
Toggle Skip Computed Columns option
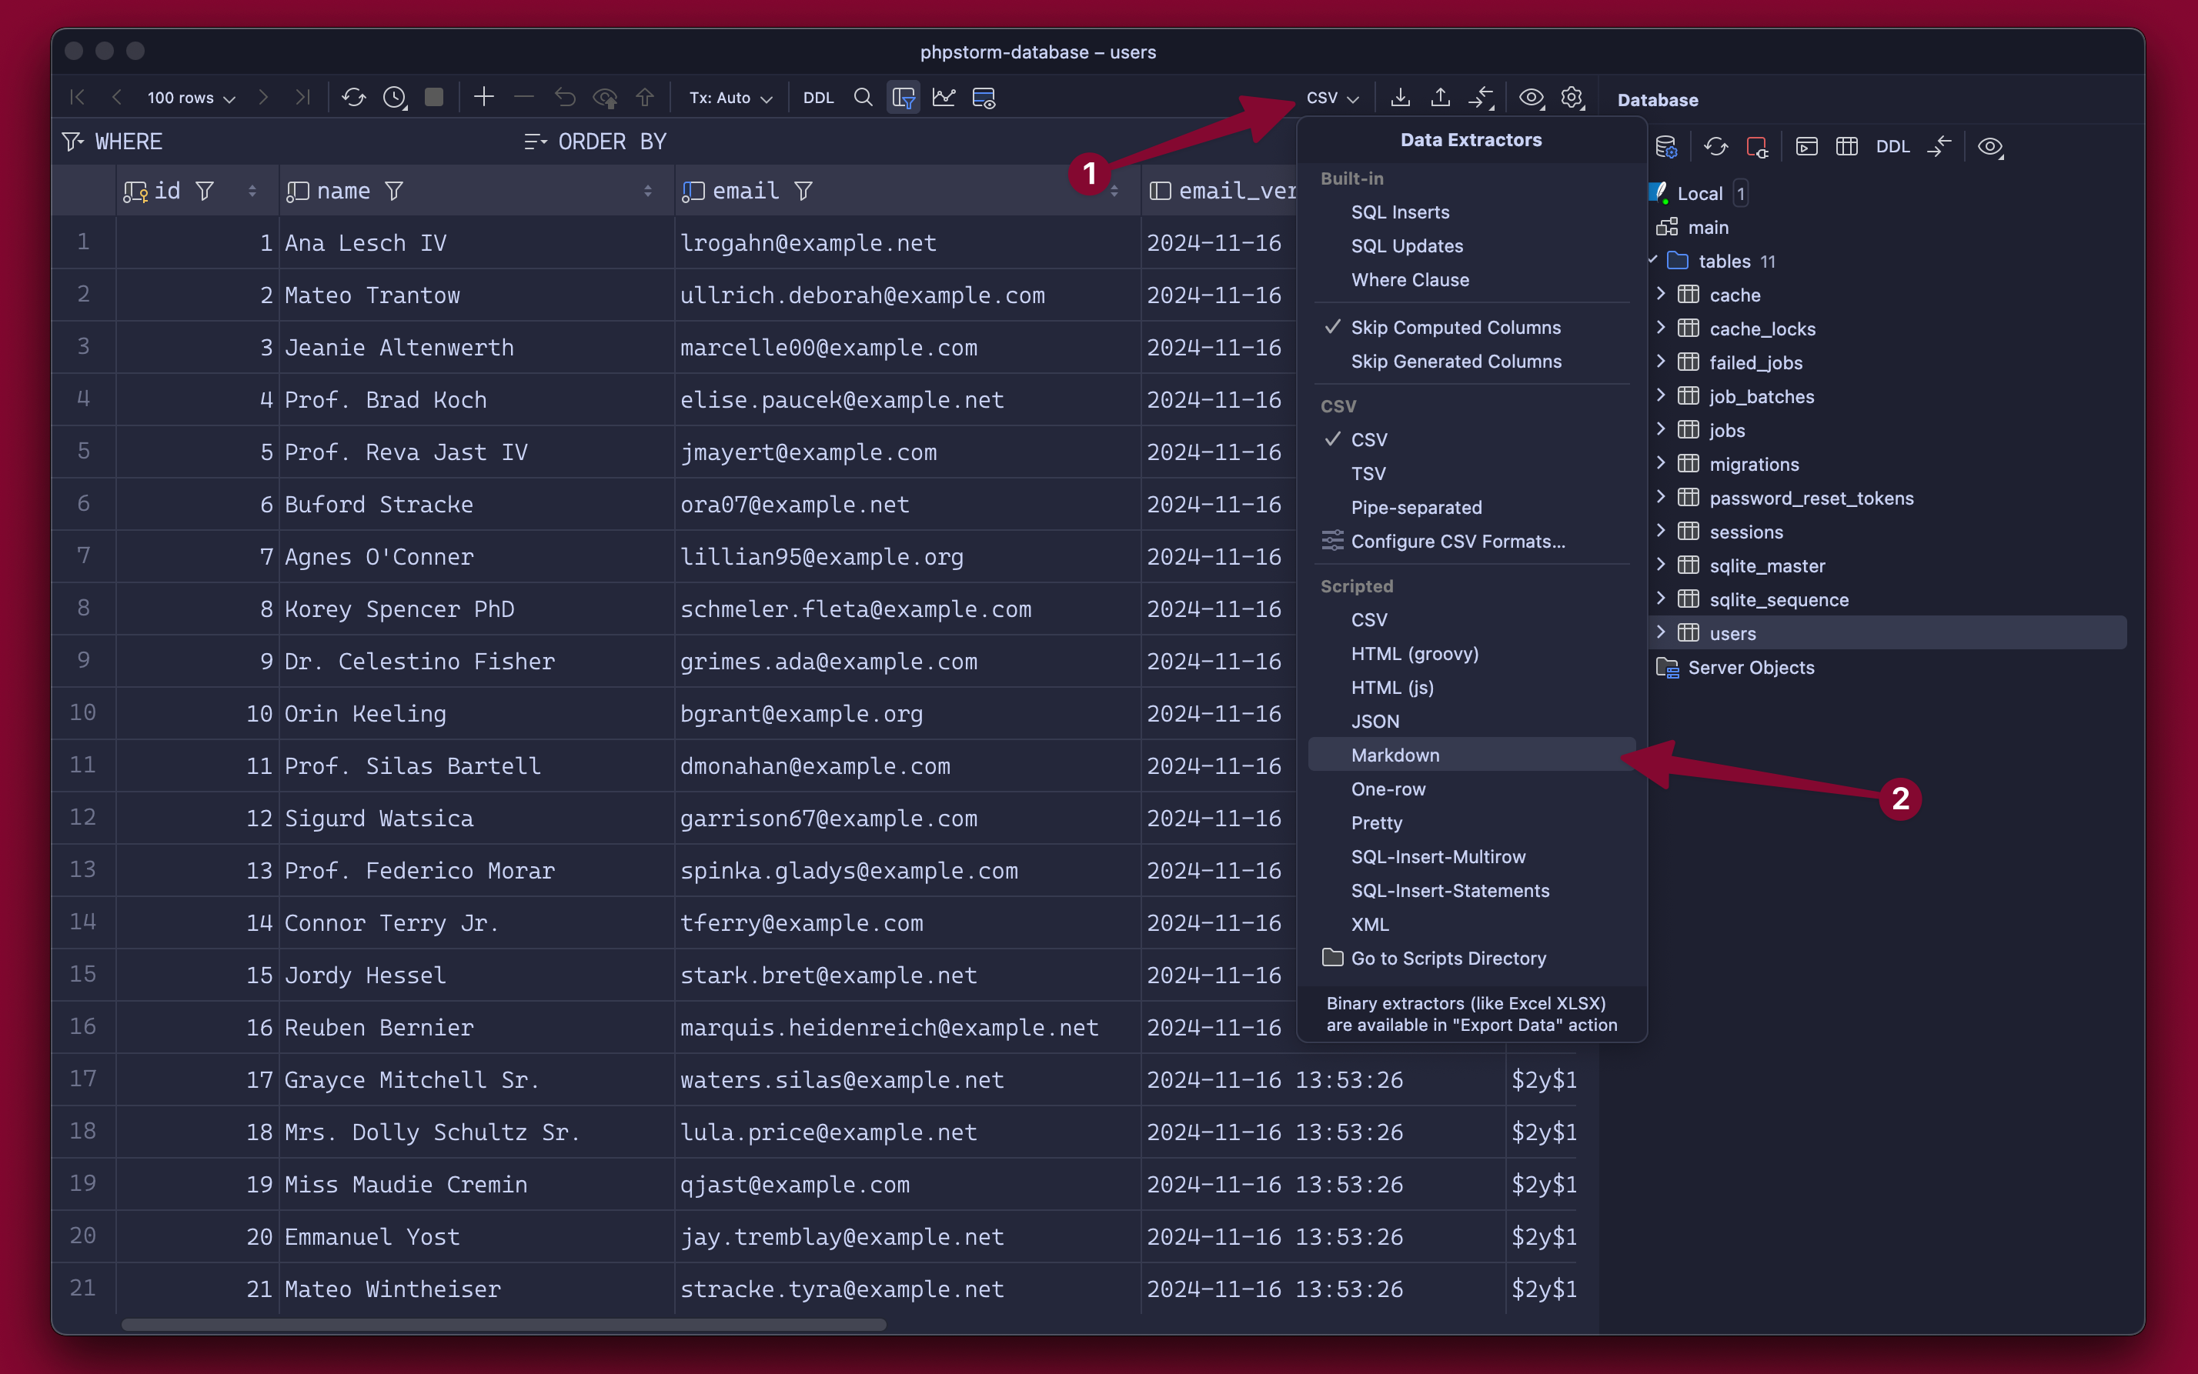point(1471,327)
